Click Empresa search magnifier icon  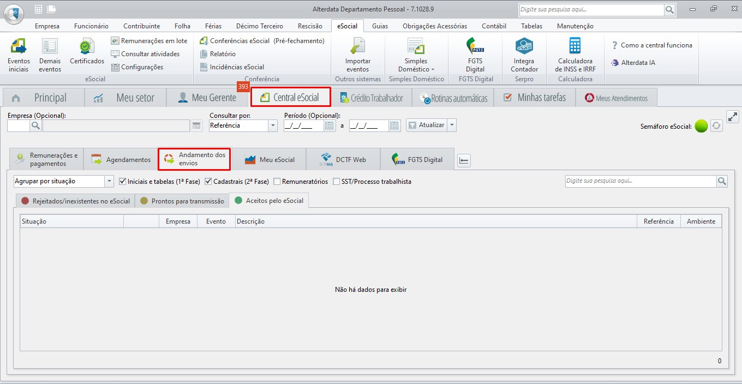[35, 125]
